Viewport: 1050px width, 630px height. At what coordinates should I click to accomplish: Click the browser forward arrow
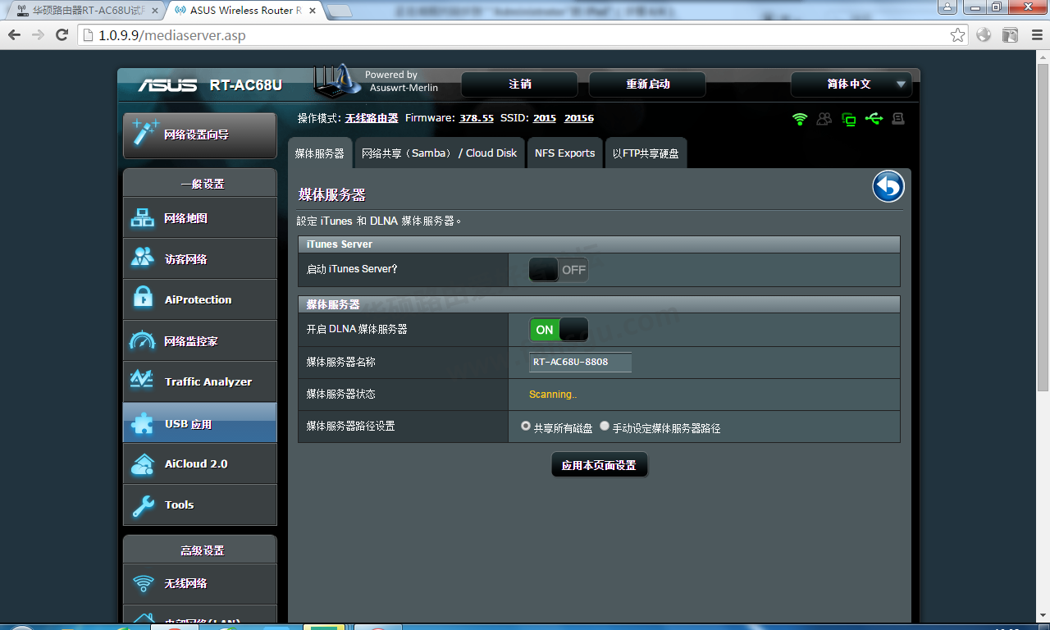pyautogui.click(x=38, y=34)
